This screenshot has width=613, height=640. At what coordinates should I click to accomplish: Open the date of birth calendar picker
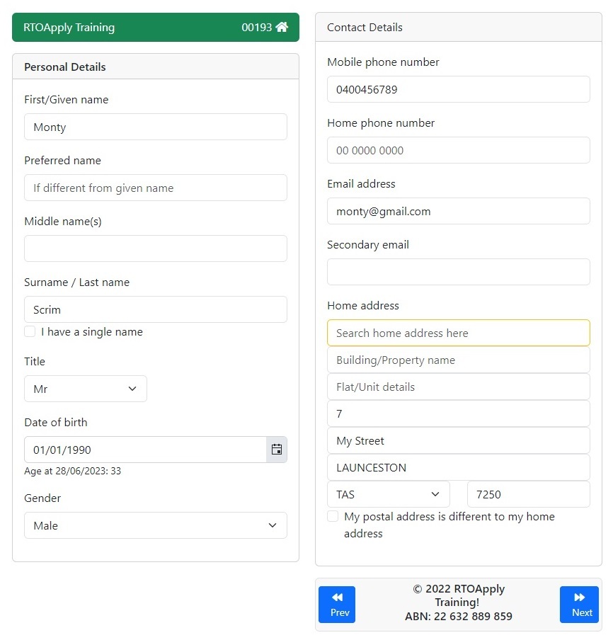(277, 450)
